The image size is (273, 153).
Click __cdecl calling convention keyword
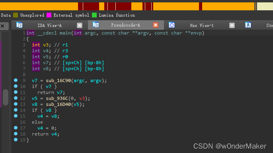(47, 33)
